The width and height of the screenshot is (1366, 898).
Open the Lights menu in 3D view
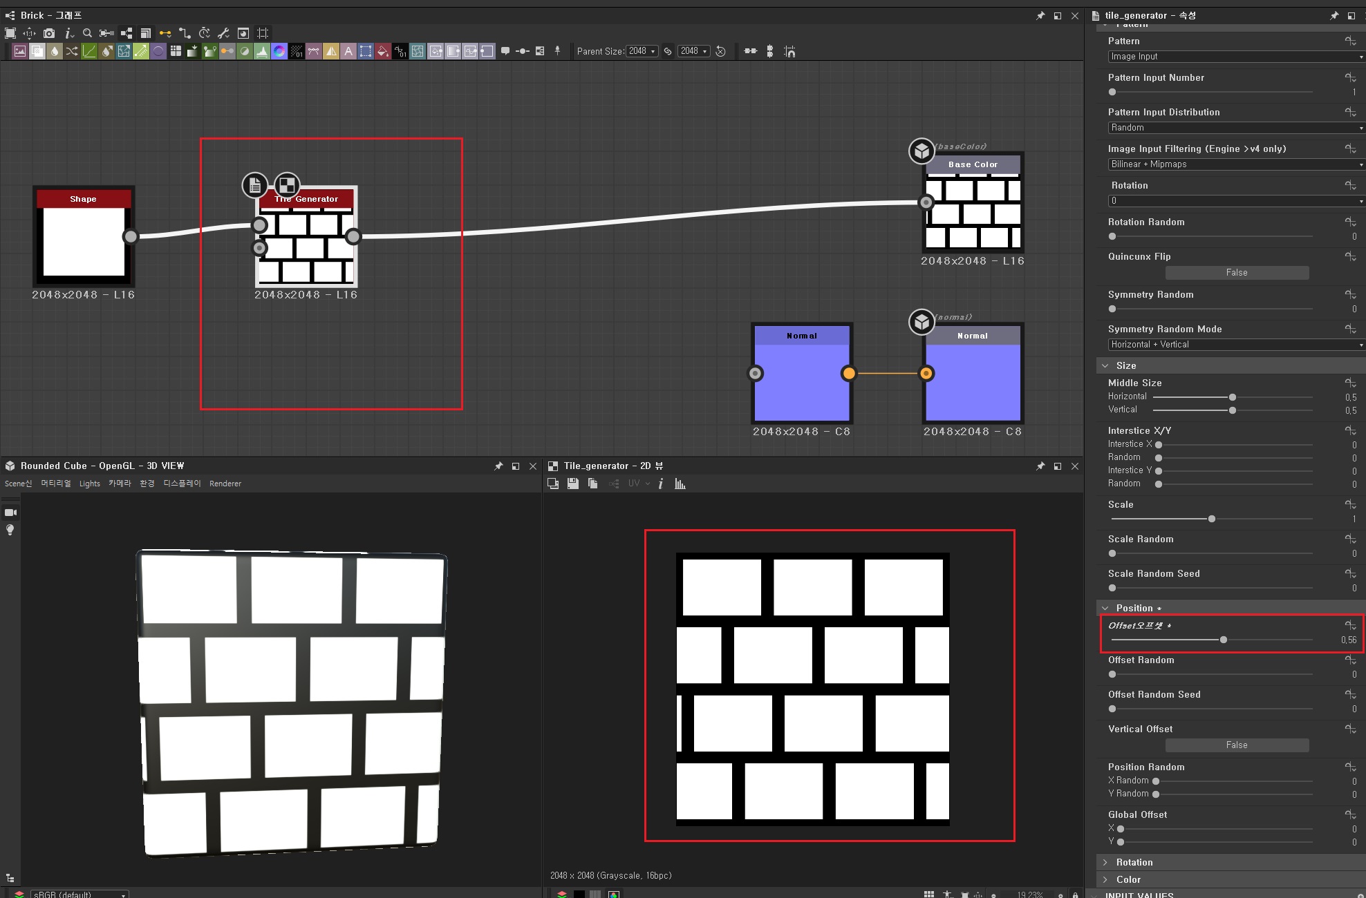pos(89,484)
